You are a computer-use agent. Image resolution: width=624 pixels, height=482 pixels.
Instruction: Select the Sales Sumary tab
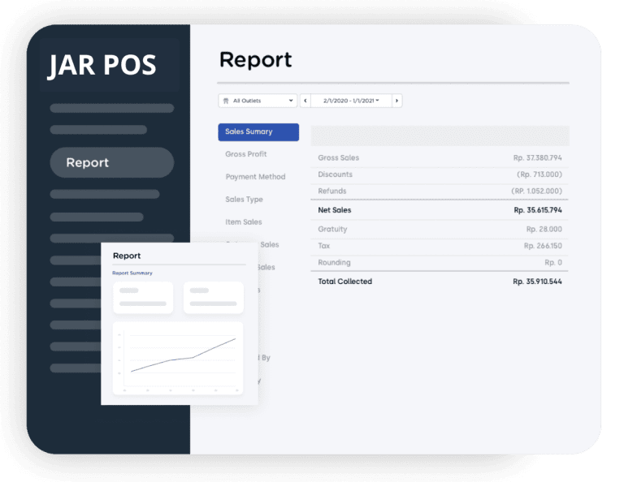tap(258, 131)
